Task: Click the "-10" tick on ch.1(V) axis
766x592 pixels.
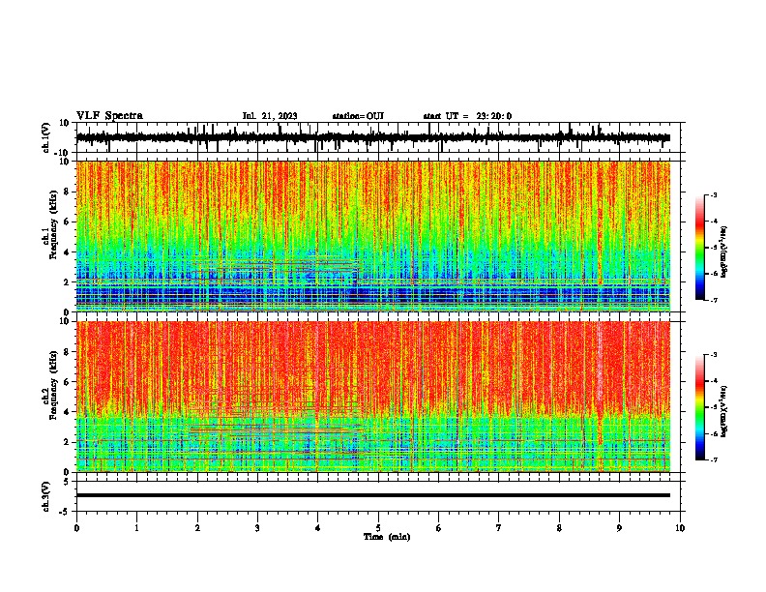Action: coord(63,153)
